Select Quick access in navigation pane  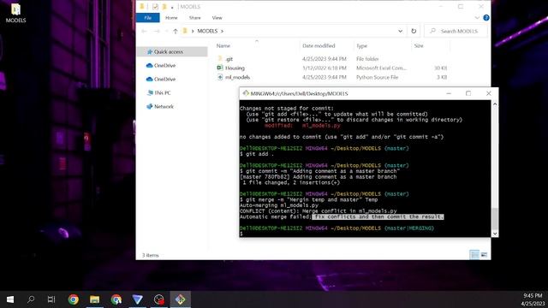click(x=172, y=51)
